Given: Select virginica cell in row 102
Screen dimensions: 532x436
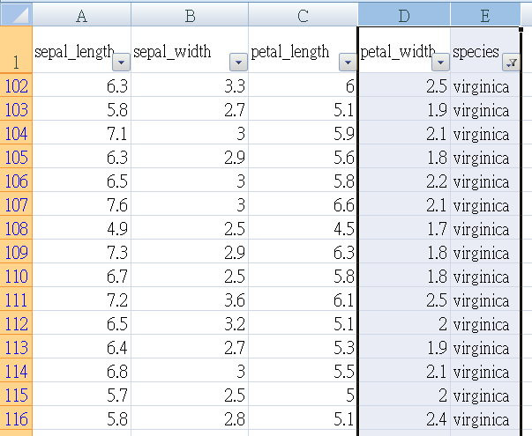Looking at the screenshot, I should 485,85.
